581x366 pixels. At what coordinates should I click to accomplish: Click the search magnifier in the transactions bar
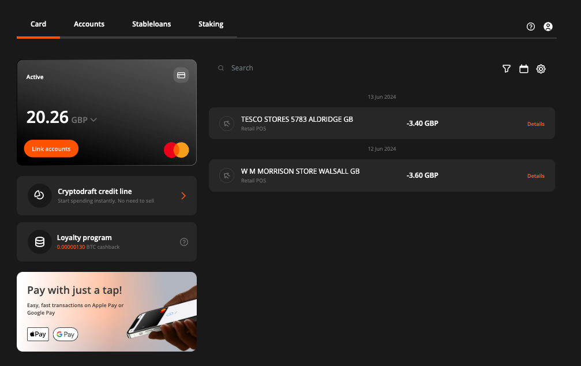click(x=221, y=68)
